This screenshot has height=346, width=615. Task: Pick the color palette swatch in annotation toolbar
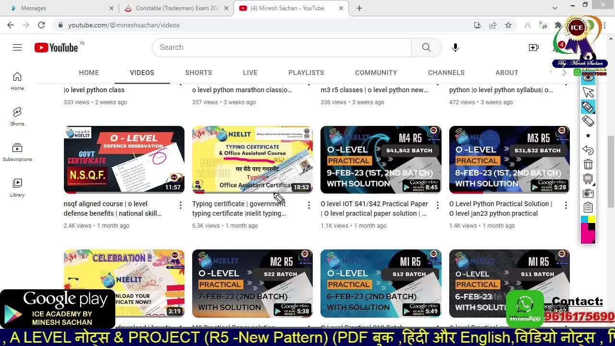[x=588, y=230]
